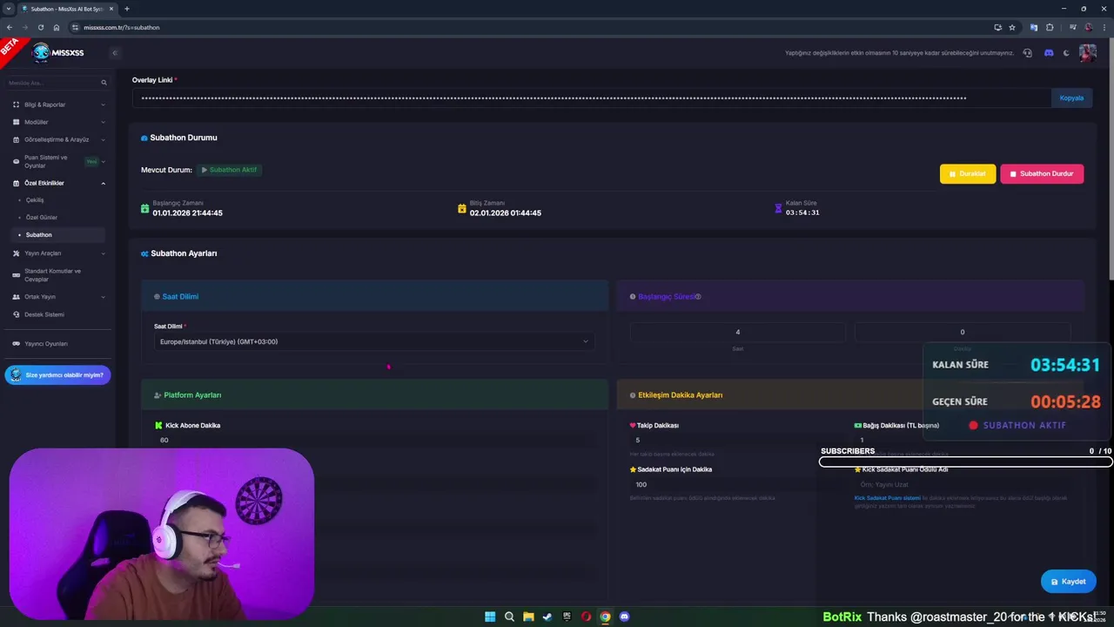The width and height of the screenshot is (1114, 627).
Task: Close the Subathon browser tab
Action: pos(111,9)
